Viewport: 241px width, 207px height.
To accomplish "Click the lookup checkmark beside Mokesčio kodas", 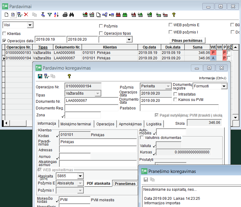I will point(57,201).
